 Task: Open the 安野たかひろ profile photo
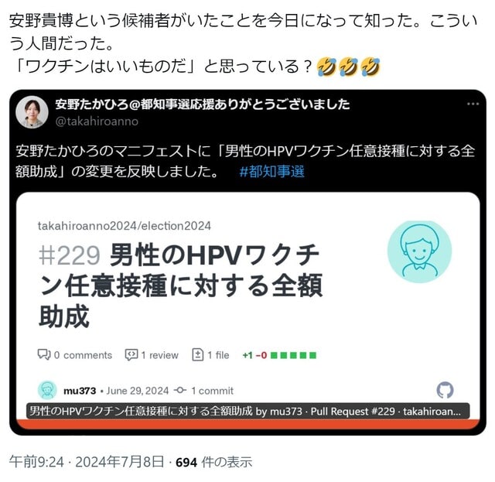[x=32, y=112]
